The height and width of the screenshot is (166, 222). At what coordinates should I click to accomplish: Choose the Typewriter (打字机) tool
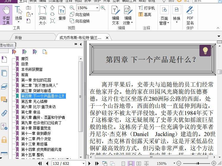pyautogui.click(x=147, y=8)
